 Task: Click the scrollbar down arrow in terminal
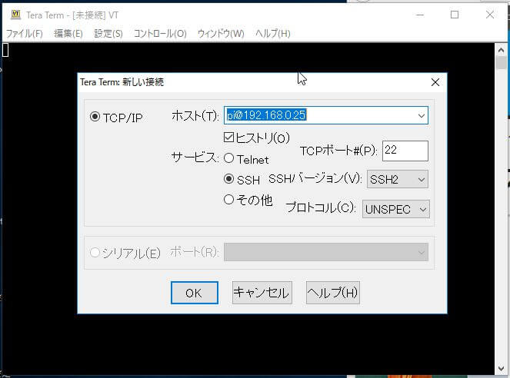(501, 369)
